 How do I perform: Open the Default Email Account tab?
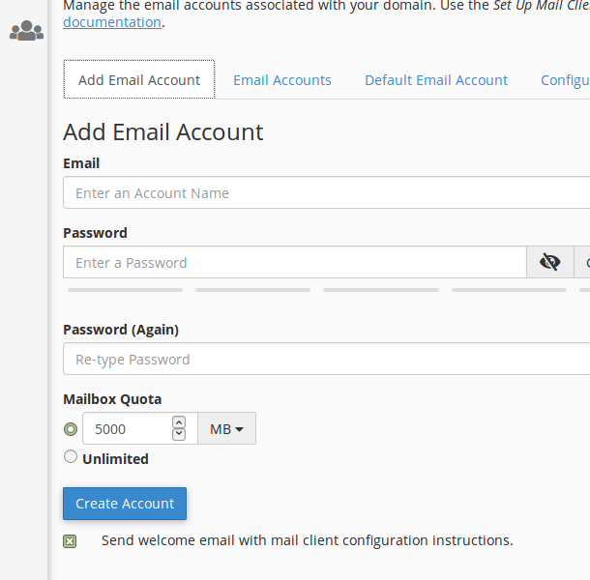point(436,80)
